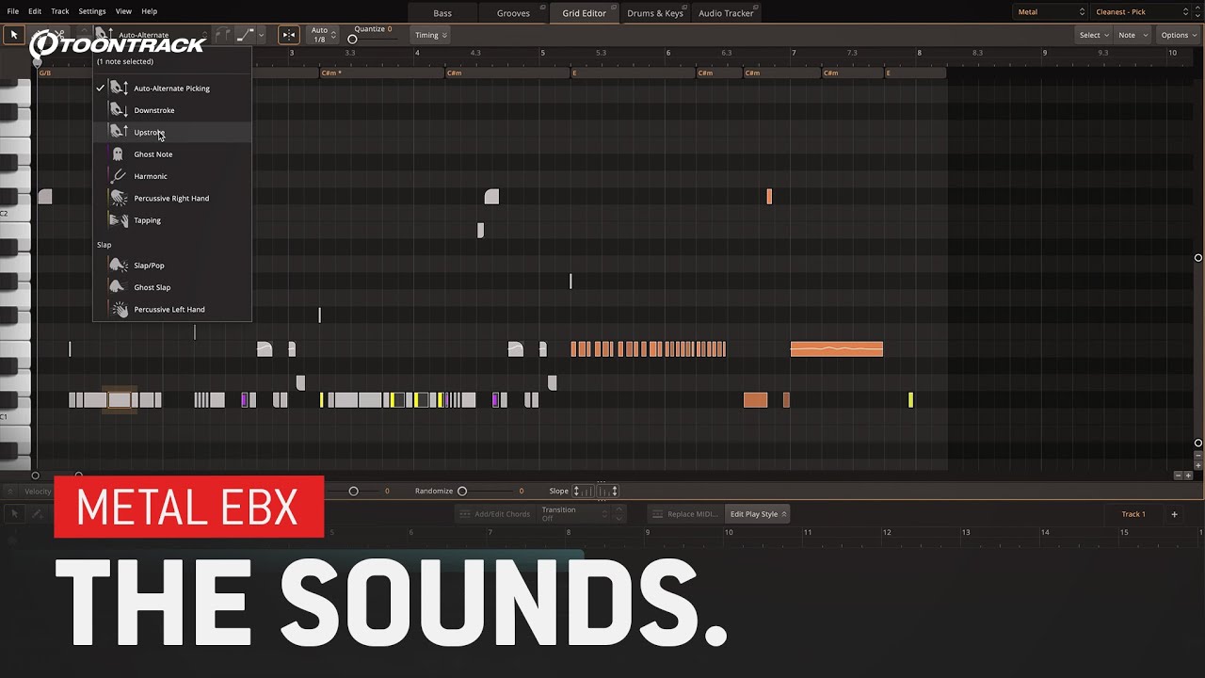The width and height of the screenshot is (1205, 678).
Task: Apply Ghost Note articulation to the note
Action: point(172,154)
